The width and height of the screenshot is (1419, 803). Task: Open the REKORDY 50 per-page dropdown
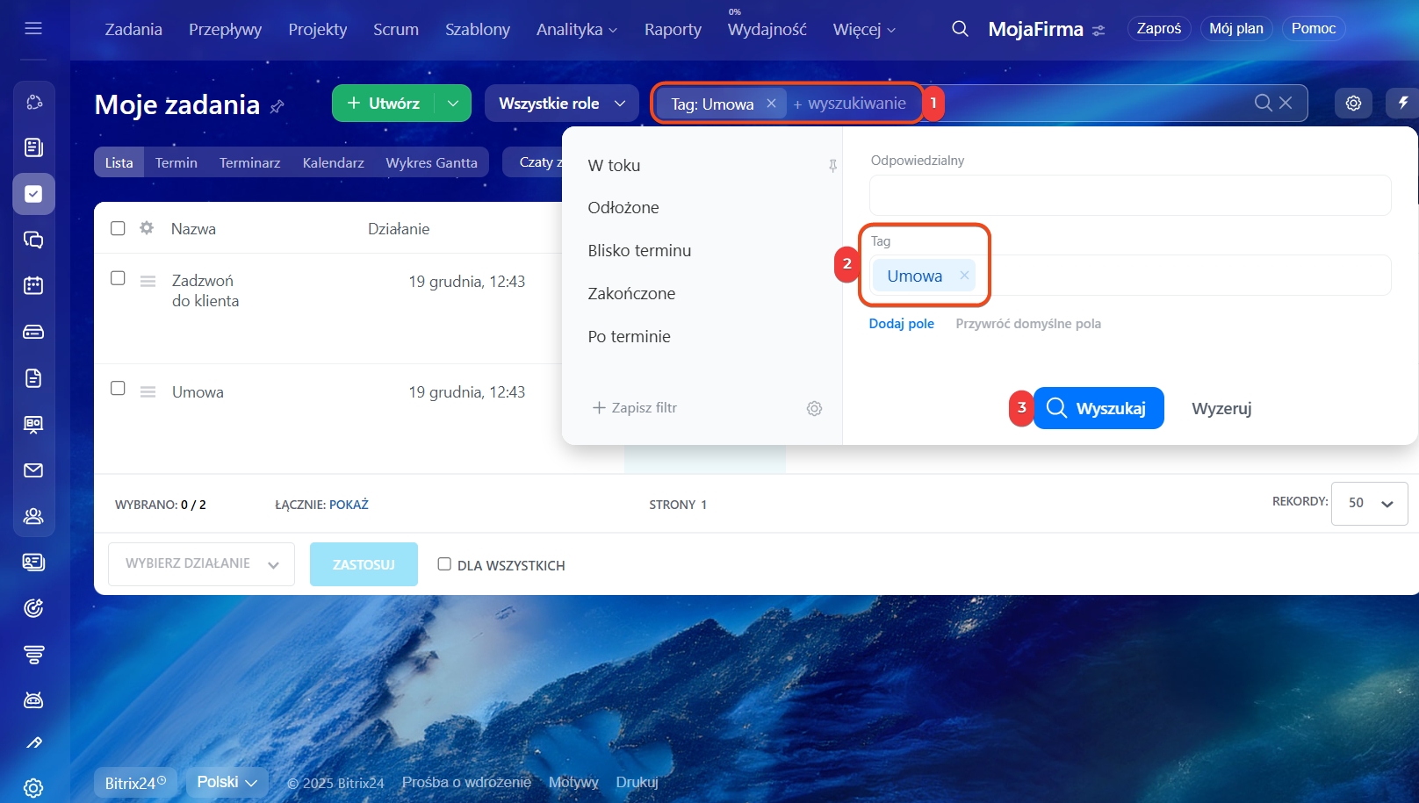click(1369, 503)
